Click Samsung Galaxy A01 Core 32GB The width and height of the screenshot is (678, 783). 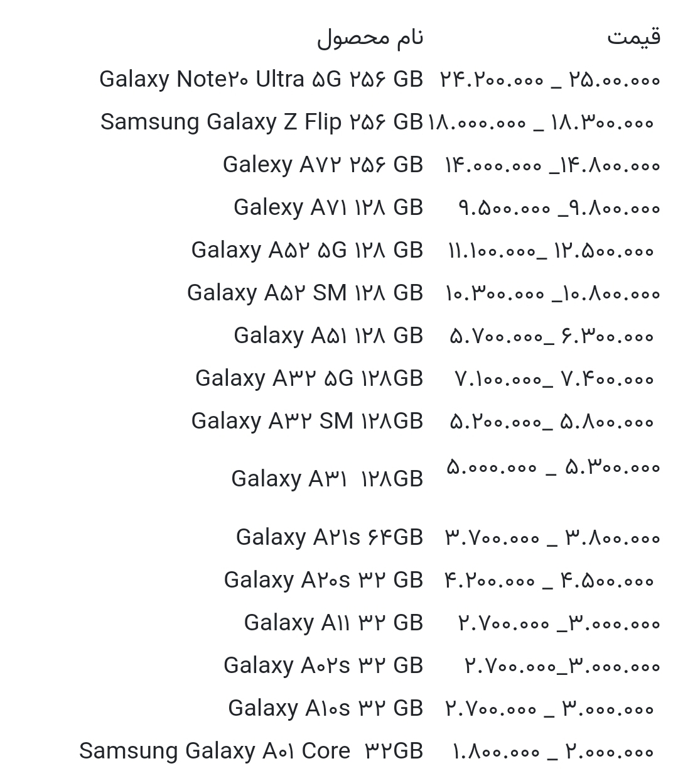click(x=250, y=751)
